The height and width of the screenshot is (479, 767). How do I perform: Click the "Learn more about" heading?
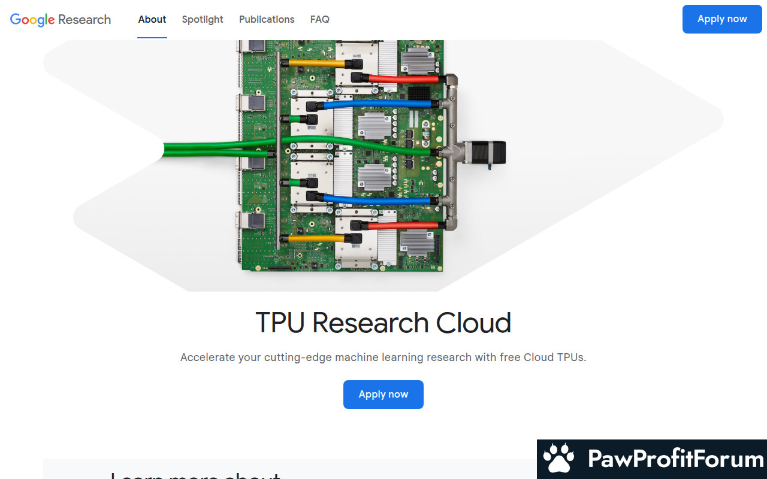point(195,474)
